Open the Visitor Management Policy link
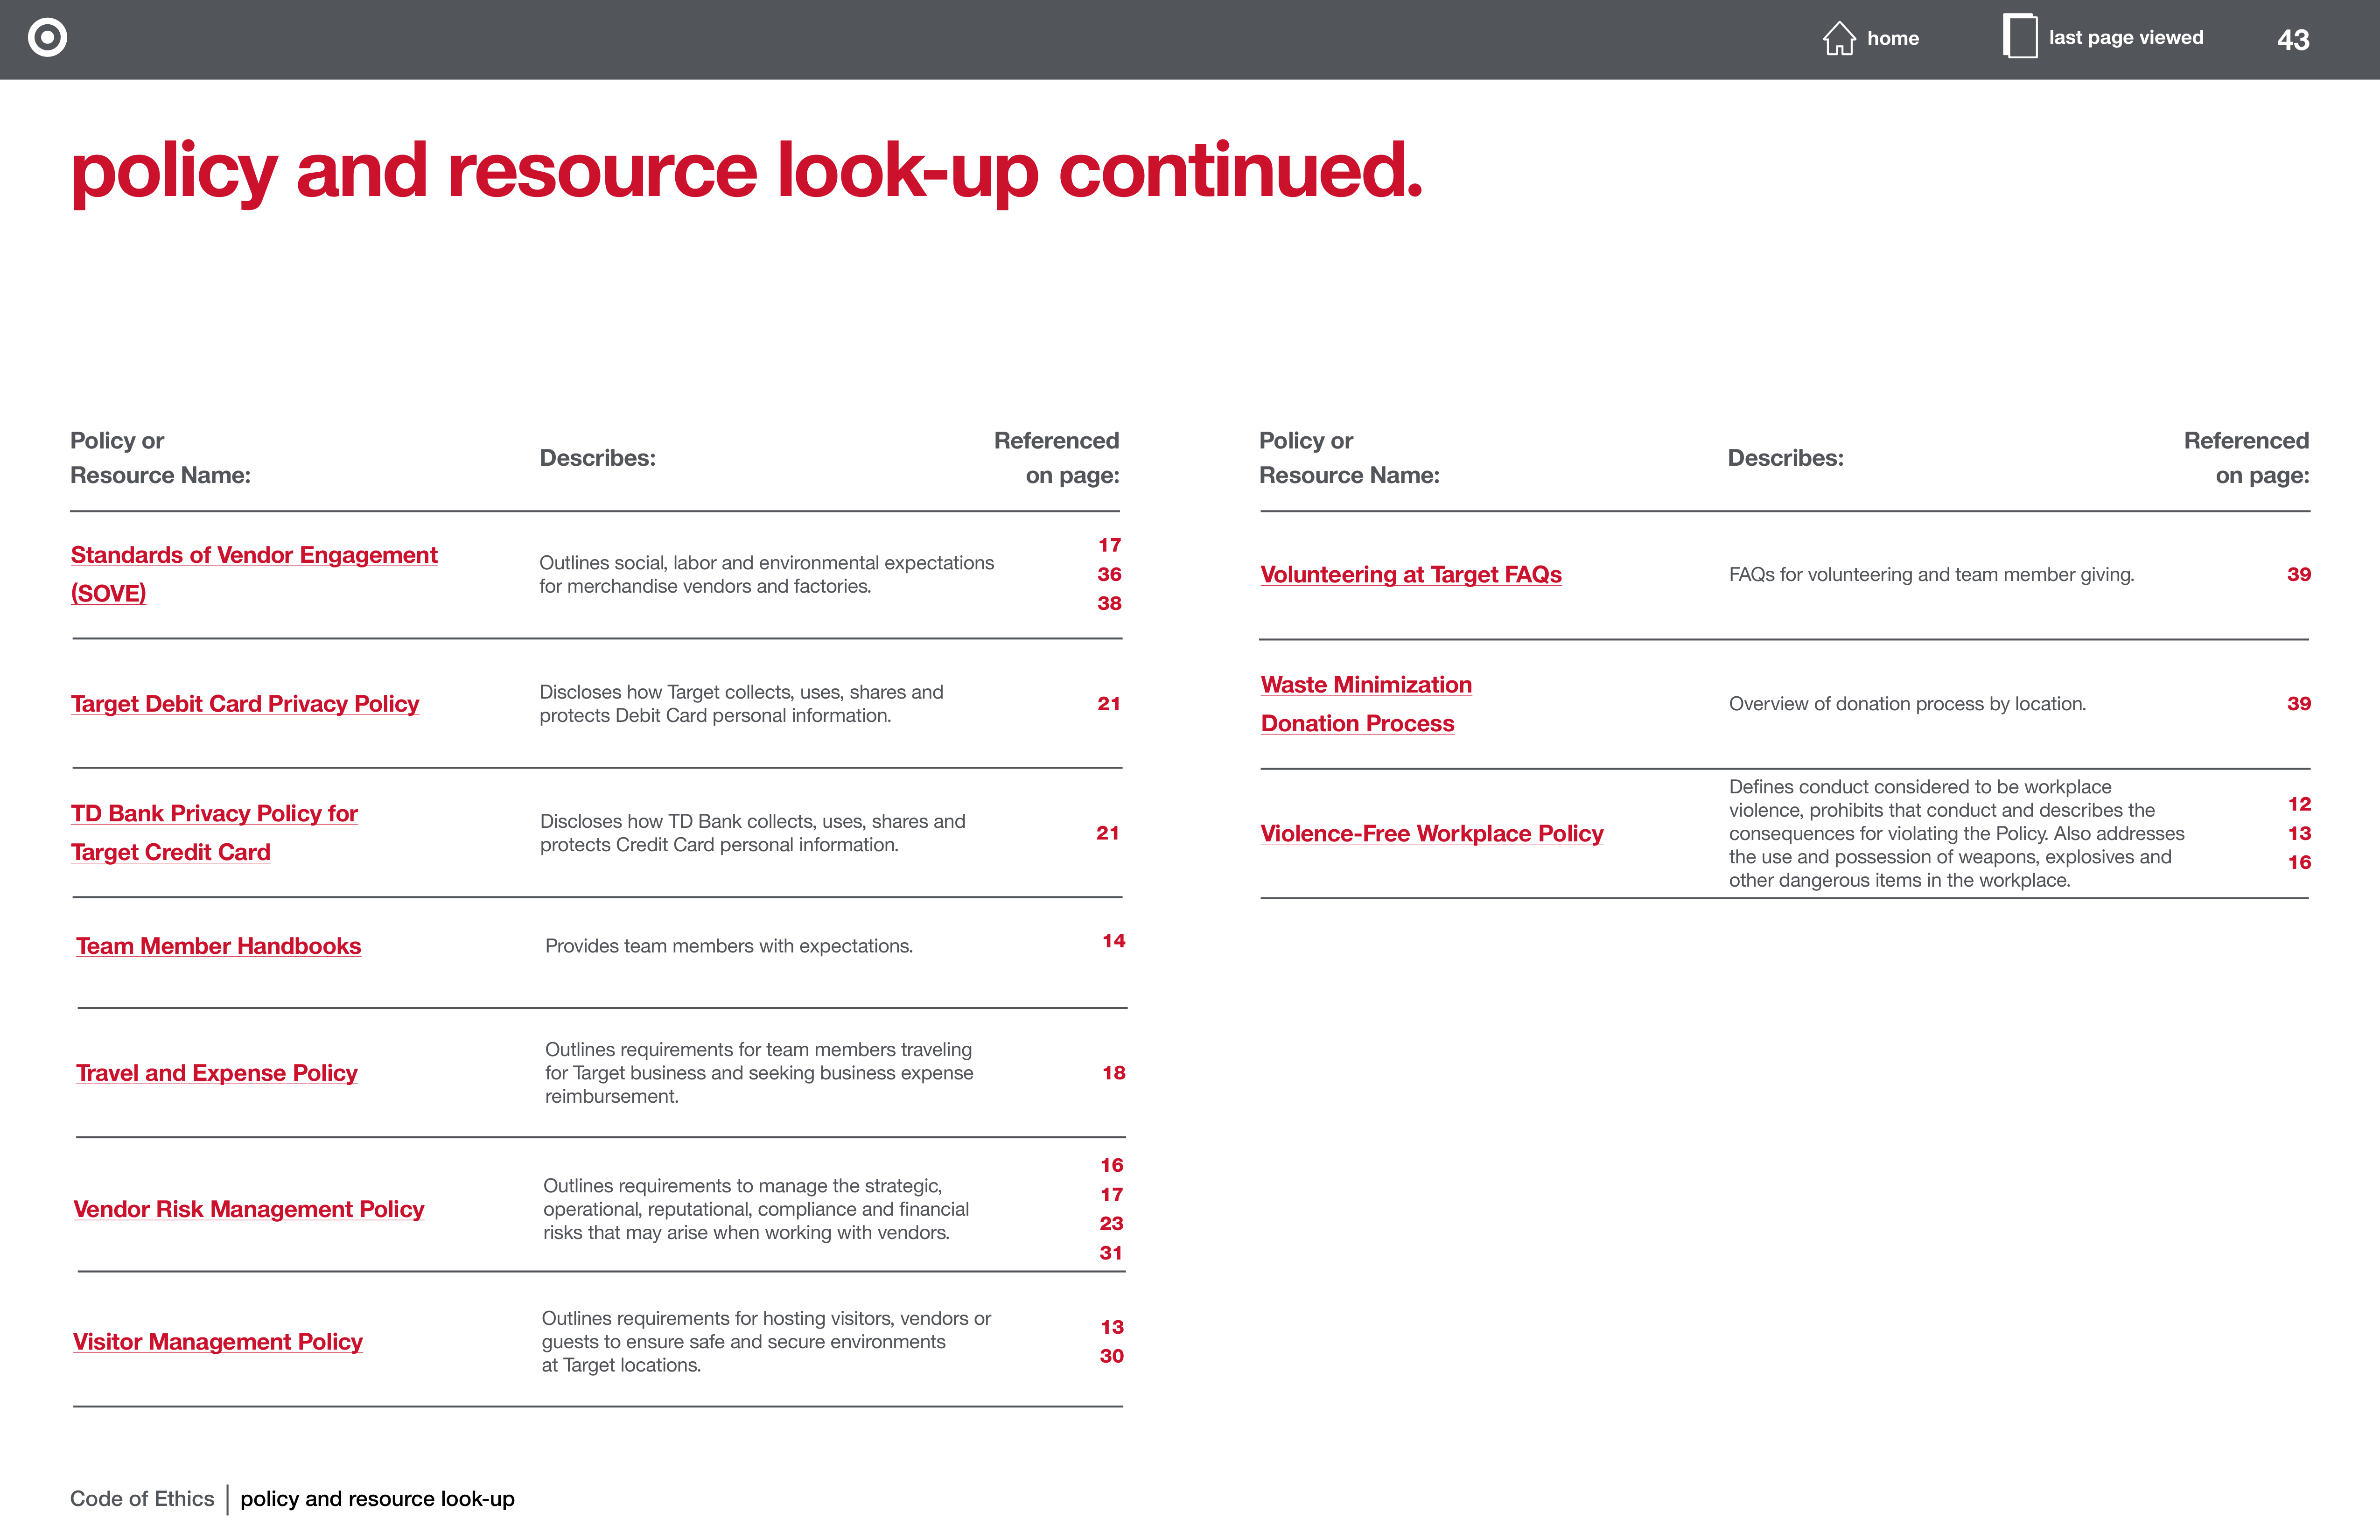 click(217, 1342)
